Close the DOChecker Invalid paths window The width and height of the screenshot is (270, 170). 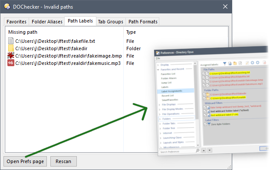click(225, 6)
